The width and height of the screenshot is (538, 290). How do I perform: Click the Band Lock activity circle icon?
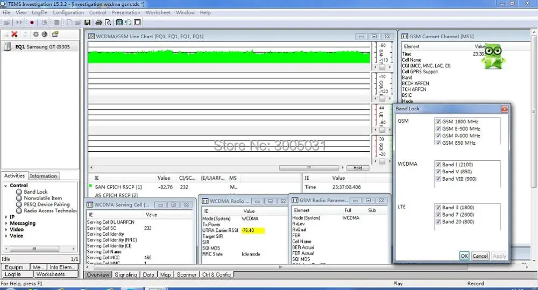coord(19,192)
